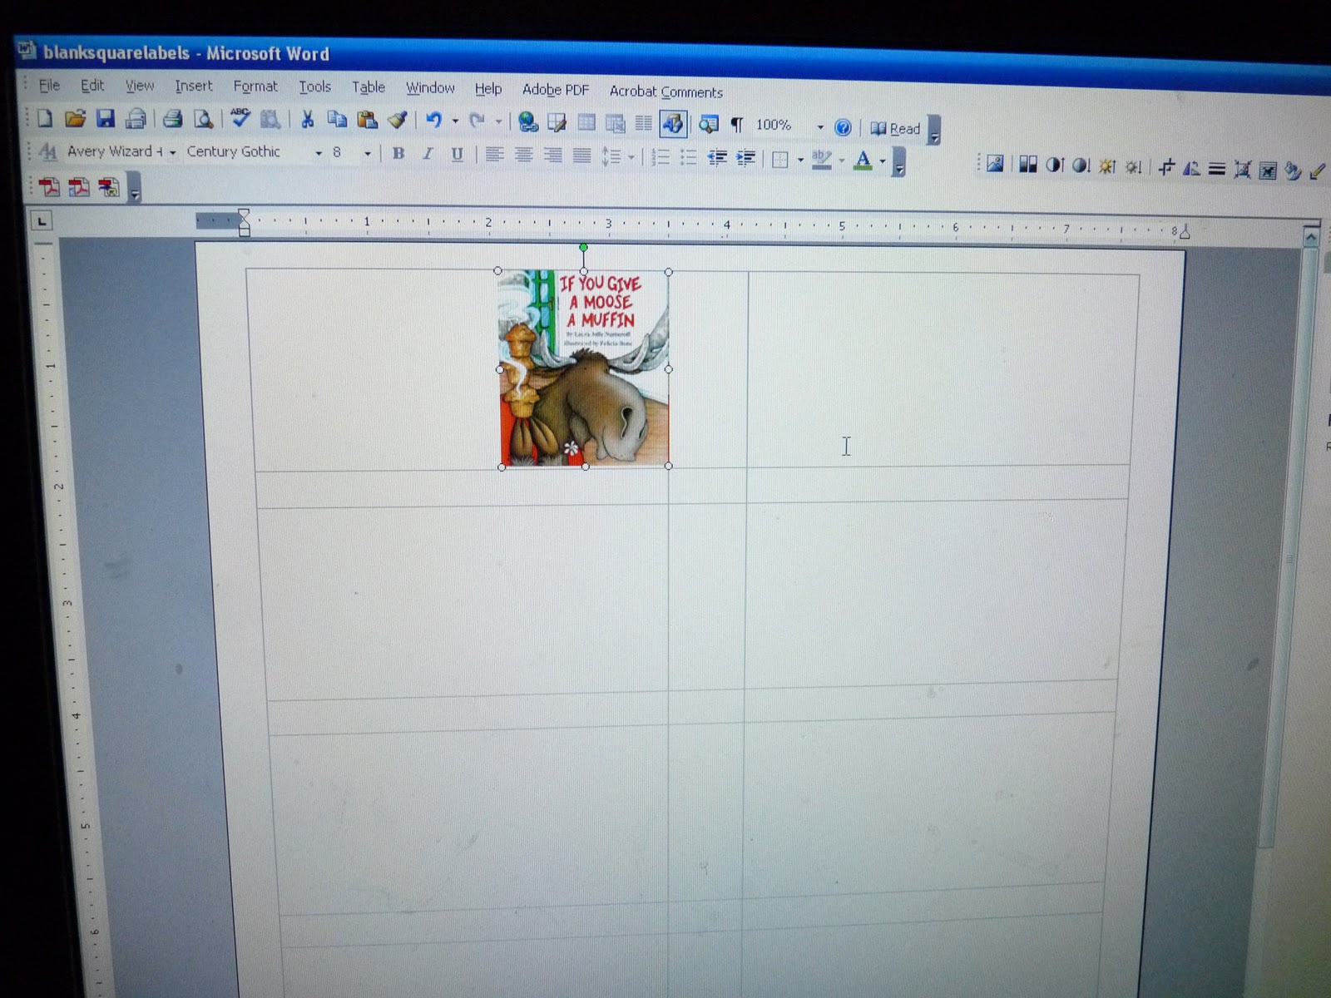
Task: Decrease picture contrast
Action: tap(1081, 166)
